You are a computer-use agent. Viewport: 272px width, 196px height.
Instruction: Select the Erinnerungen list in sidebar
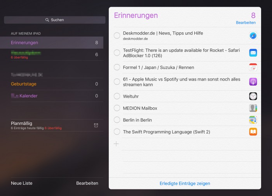(52, 42)
